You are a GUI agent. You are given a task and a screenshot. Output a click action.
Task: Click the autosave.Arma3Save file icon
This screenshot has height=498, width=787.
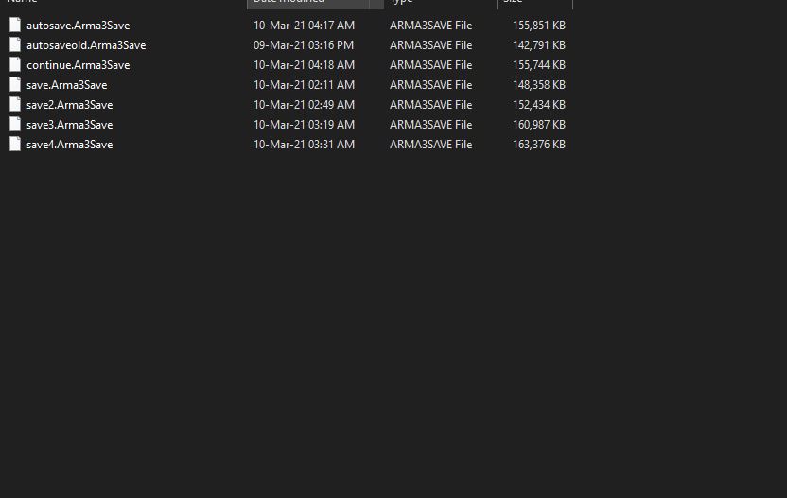(x=14, y=25)
